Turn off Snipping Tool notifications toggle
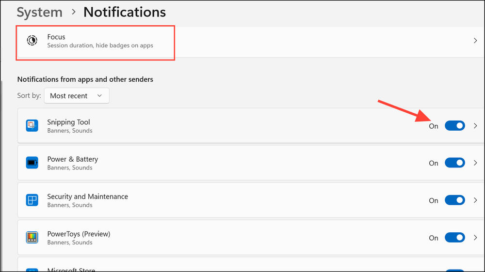This screenshot has height=272, width=485. tap(454, 126)
